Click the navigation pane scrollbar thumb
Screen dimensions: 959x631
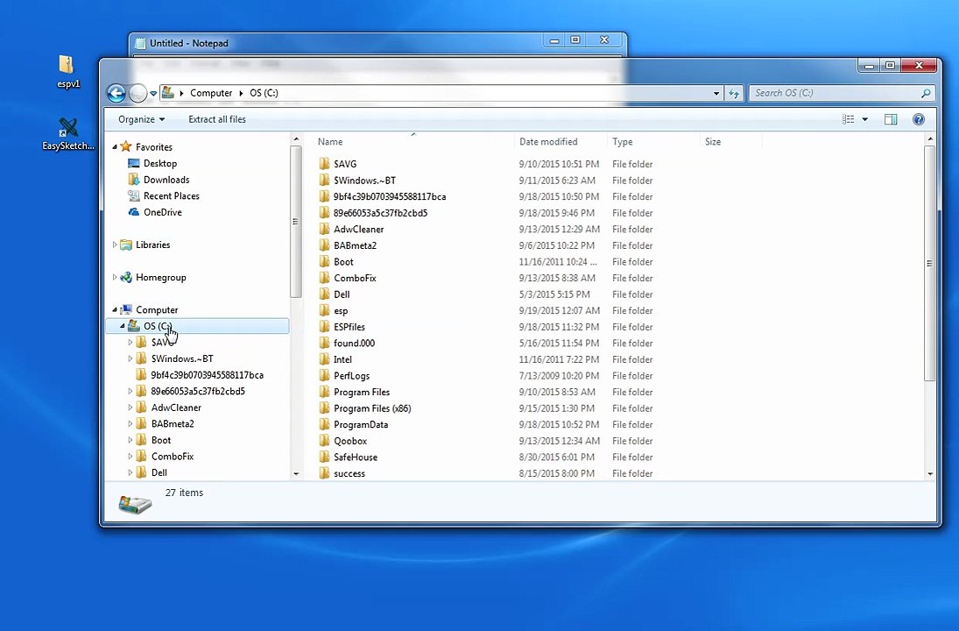pos(296,222)
